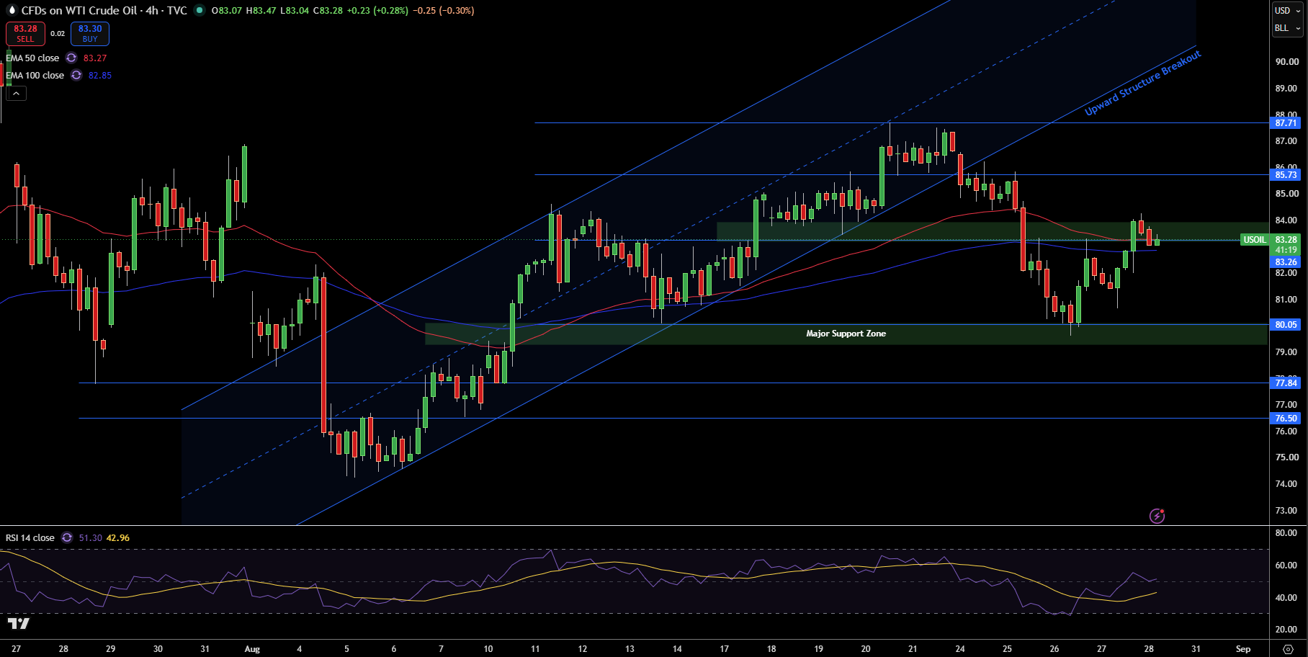This screenshot has height=657, width=1308.
Task: Click the 83.28 SELL button
Action: tap(25, 33)
